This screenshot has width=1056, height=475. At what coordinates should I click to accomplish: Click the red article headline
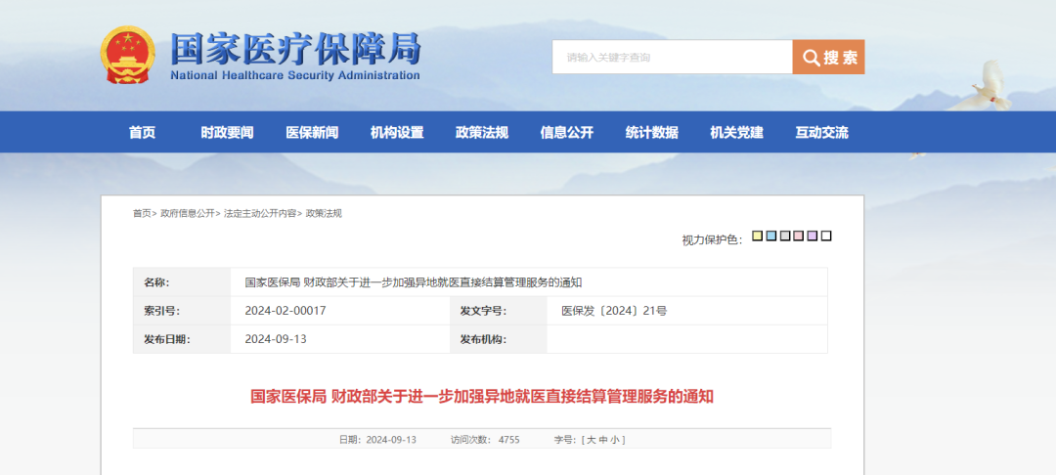[x=482, y=396]
